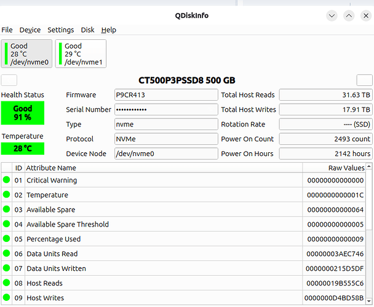Click the ID column header
374x307 pixels.
point(18,168)
